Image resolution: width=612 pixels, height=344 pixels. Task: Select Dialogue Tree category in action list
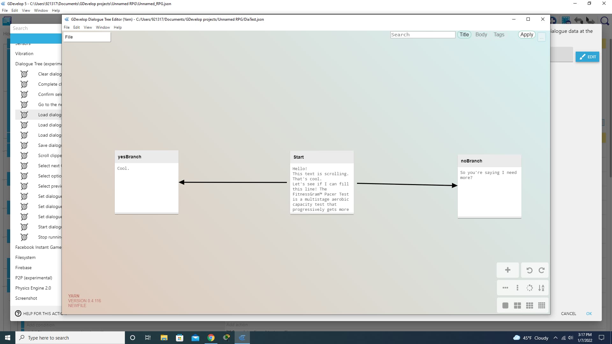(38, 64)
